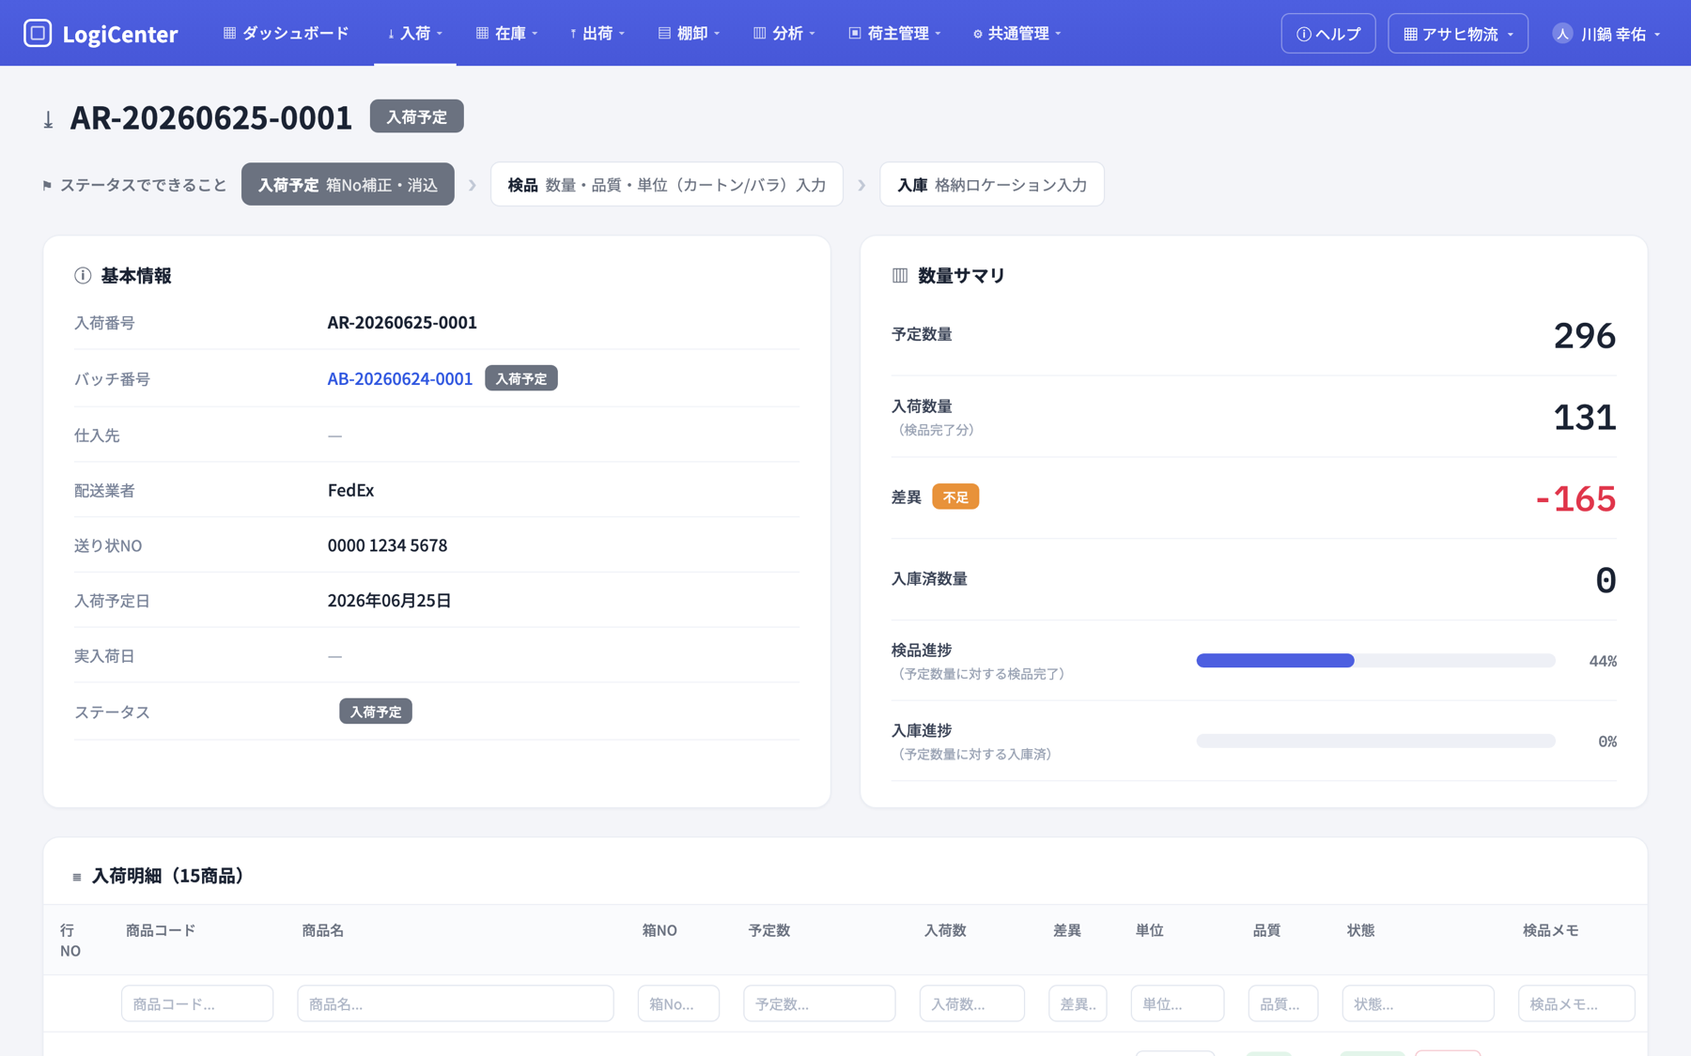Focus the 入荷数 filter field

click(972, 1003)
